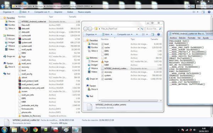213x133 pixels.
Task: Select LK file in Files_to_FlashTool window
Action: point(105,58)
